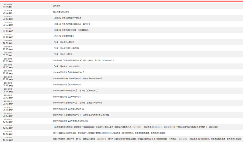
Task: Click 快件已经到达【上海市浦东新区新东靖】 entry
Action: pos(70,121)
